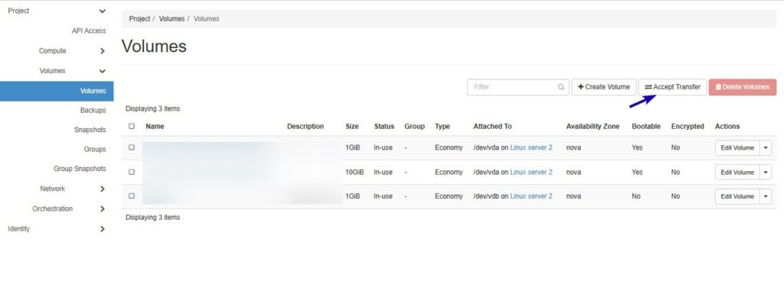
Task: Open Linux server 2 link in /dev/vdb row
Action: (531, 196)
